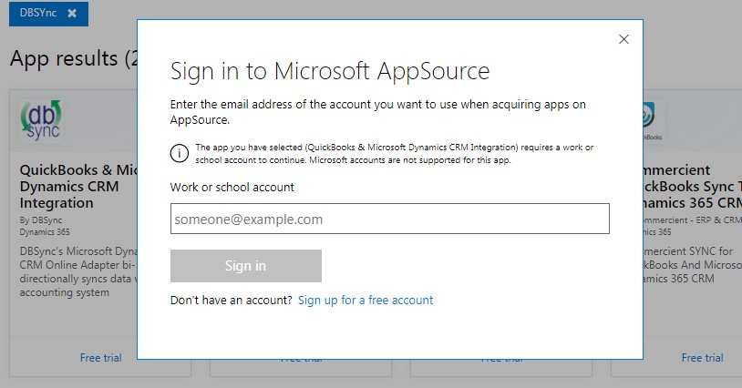This screenshot has height=388, width=742.
Task: Click the Commercient - ERP & CRM publisher text
Action: [x=697, y=220]
